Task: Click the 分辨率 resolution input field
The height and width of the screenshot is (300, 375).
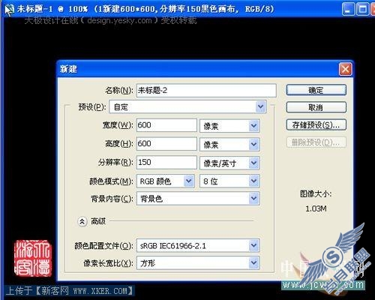Action: [166, 162]
